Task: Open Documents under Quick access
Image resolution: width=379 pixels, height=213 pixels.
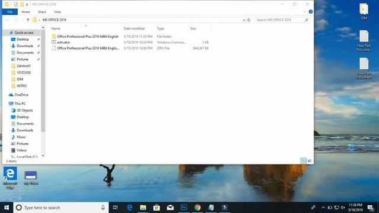Action: point(25,53)
